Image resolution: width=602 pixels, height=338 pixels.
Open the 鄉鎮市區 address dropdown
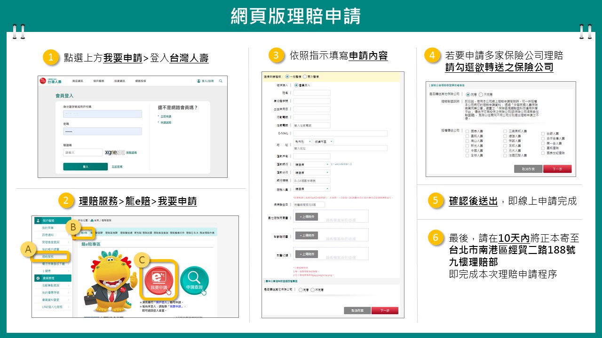[x=323, y=141]
